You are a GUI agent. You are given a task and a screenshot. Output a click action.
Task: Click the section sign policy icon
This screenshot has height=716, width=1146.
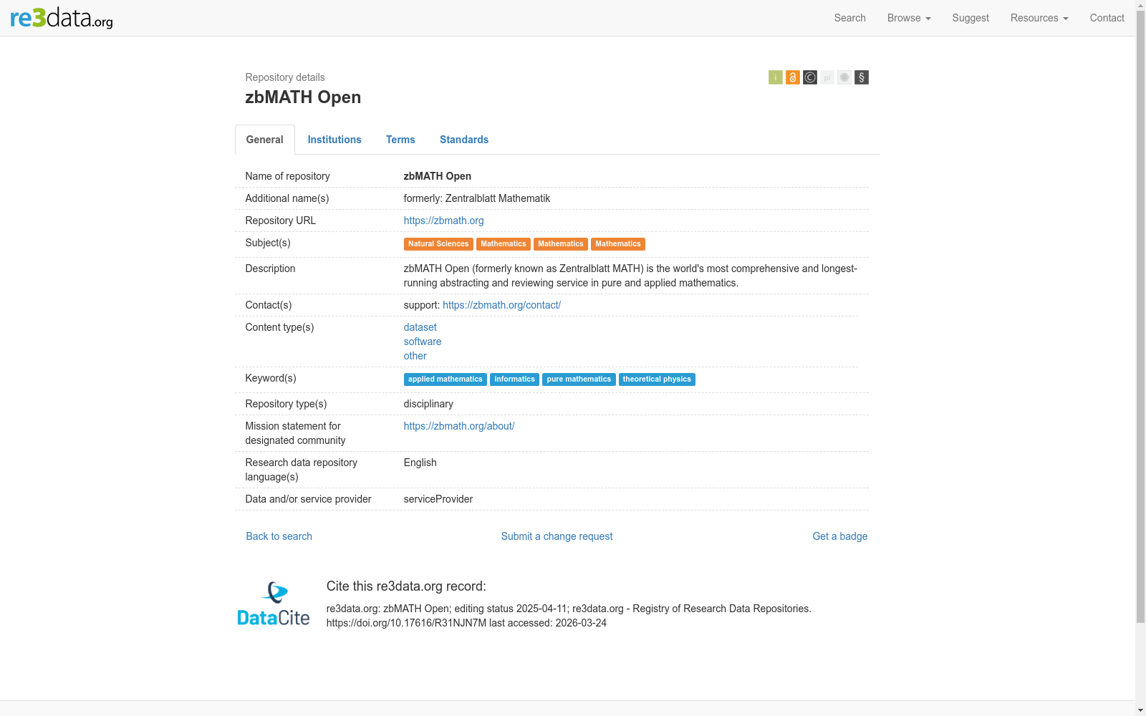[x=862, y=77]
